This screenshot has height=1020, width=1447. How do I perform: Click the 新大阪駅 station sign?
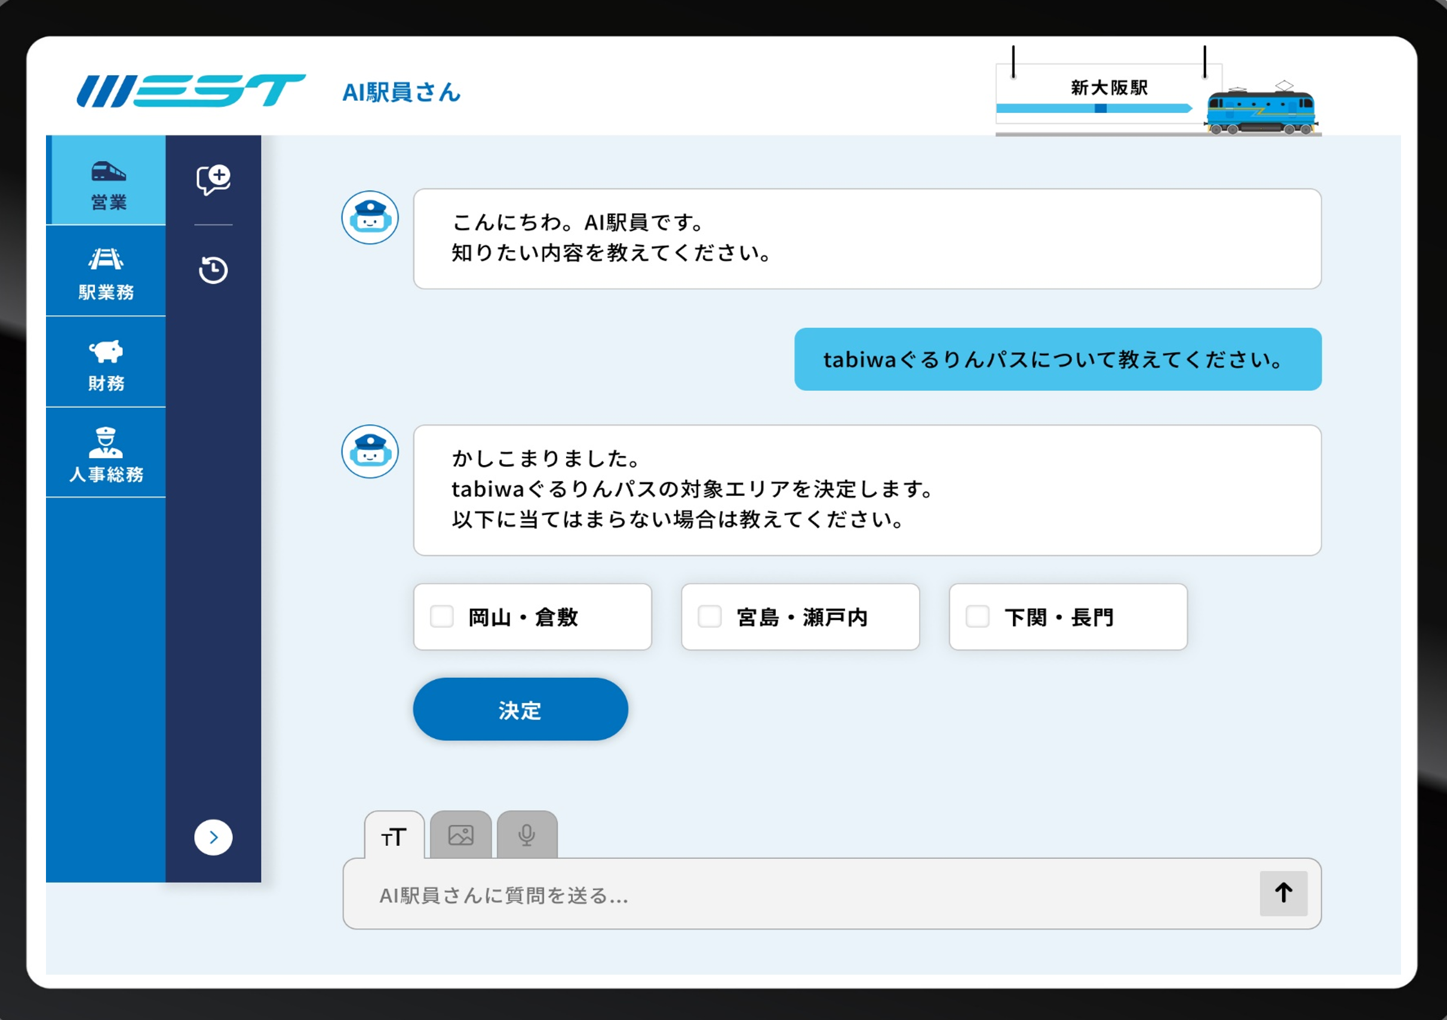(1108, 88)
